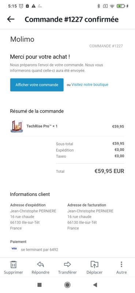Tap Android recent apps square button
The height and width of the screenshot is (293, 135).
pyautogui.click(x=40, y=285)
